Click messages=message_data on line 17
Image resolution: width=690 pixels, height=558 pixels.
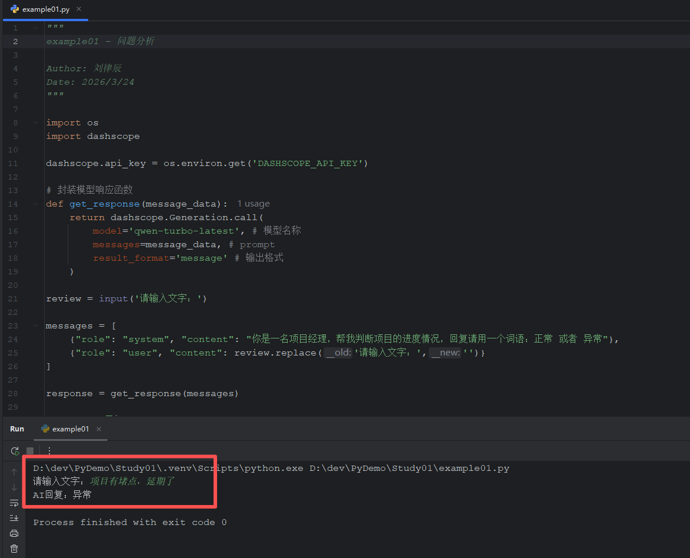coord(154,244)
